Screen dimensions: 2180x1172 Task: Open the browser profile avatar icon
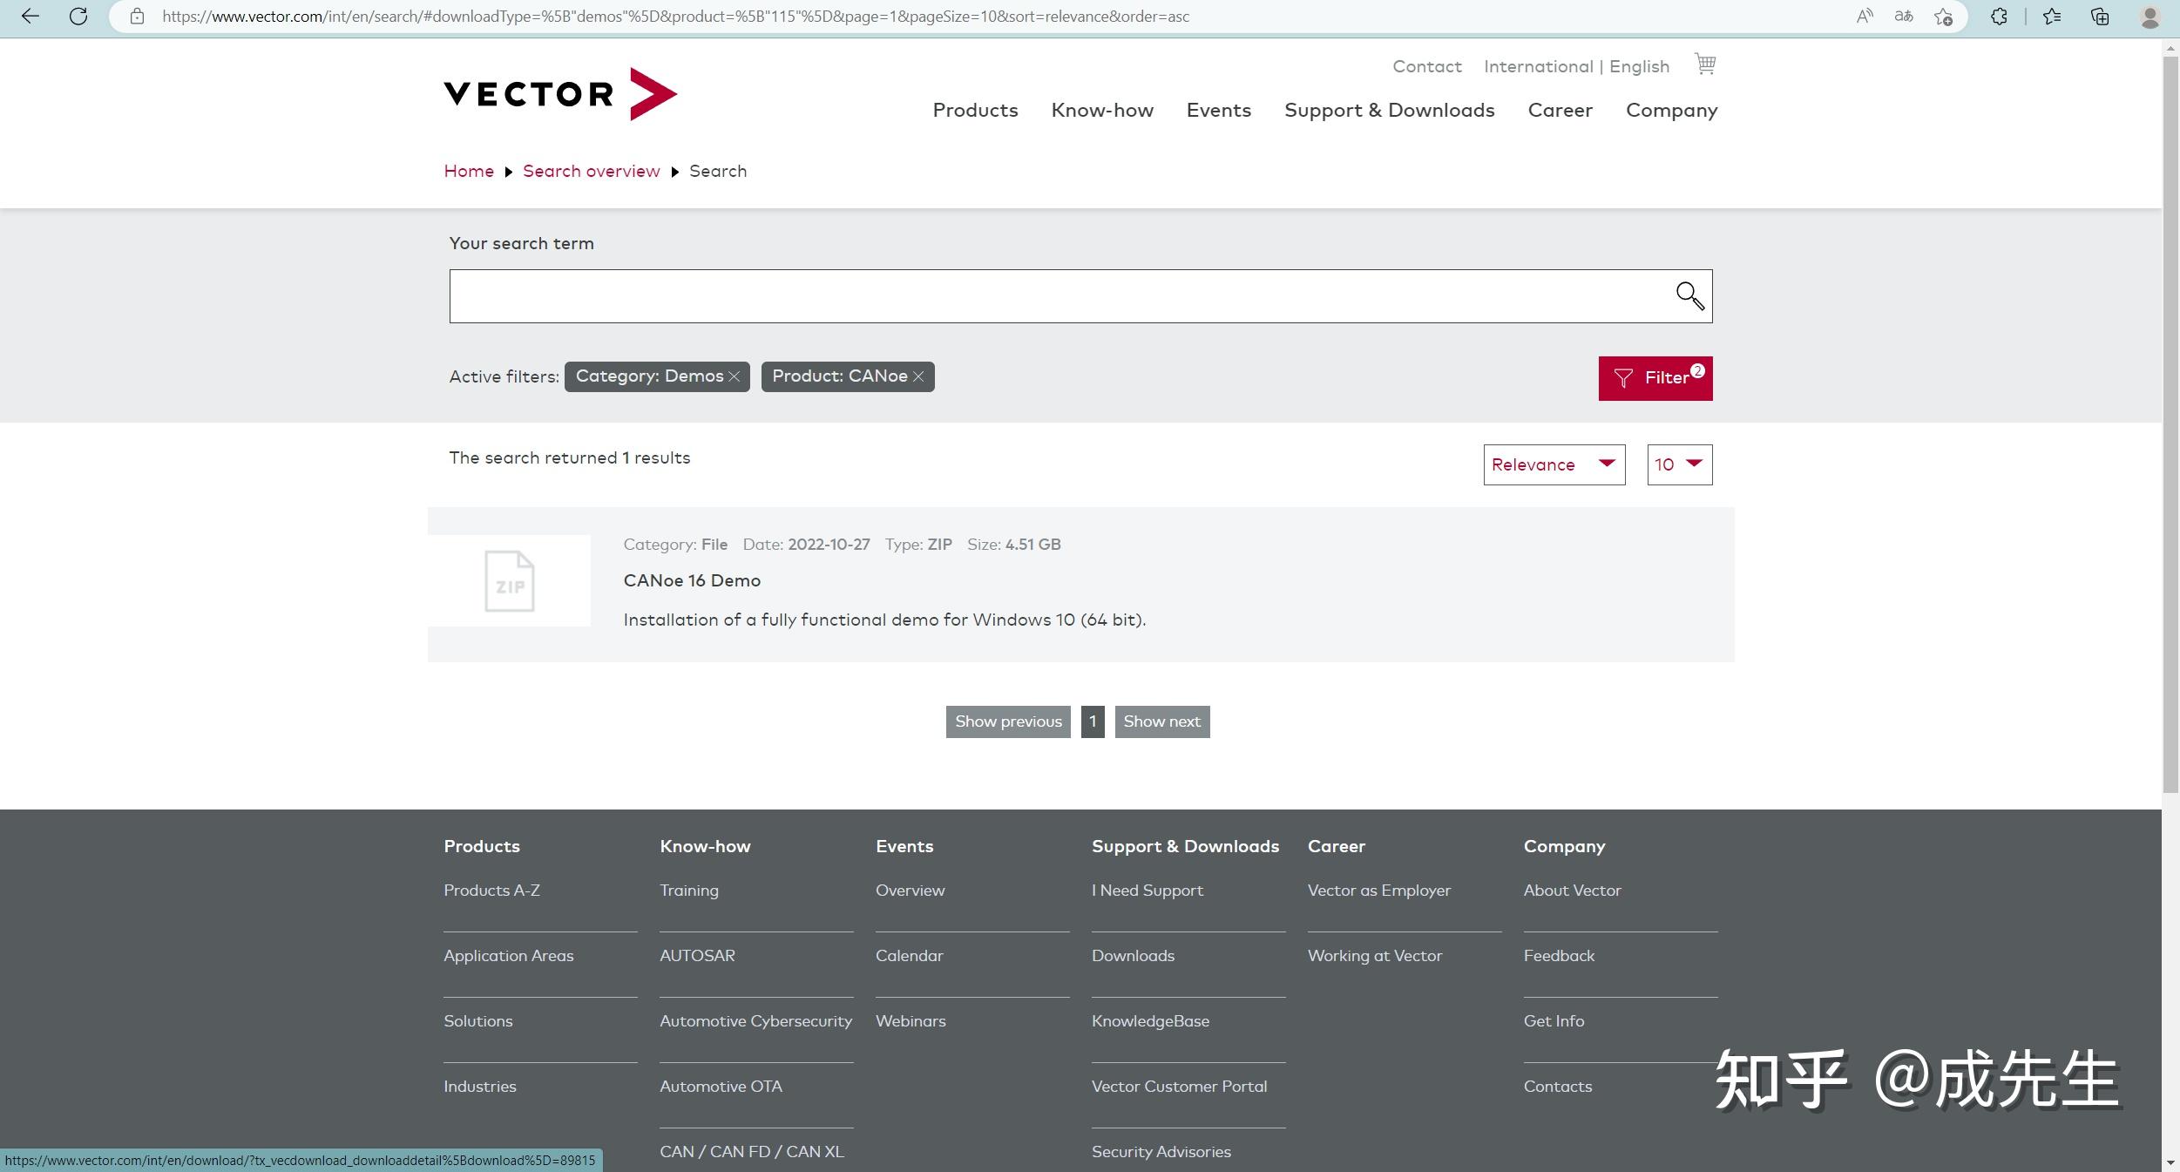(2149, 17)
